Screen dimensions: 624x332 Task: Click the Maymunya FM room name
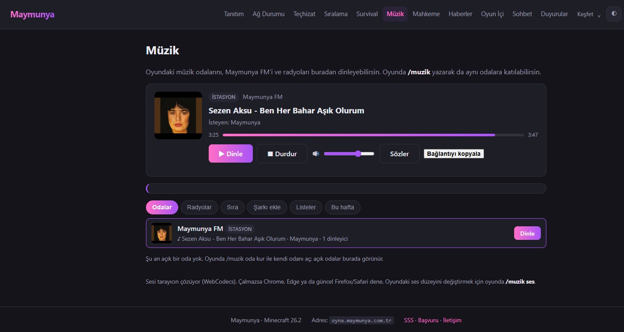(200, 228)
